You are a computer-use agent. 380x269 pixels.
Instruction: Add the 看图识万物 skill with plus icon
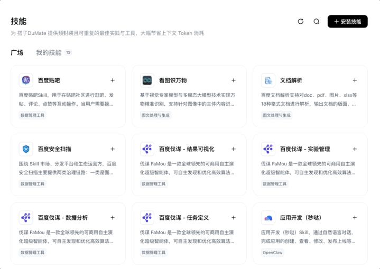coord(234,80)
